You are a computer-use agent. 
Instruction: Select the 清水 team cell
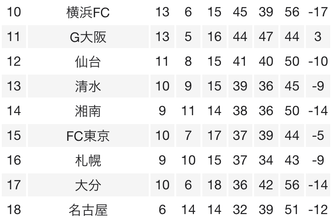(88, 86)
